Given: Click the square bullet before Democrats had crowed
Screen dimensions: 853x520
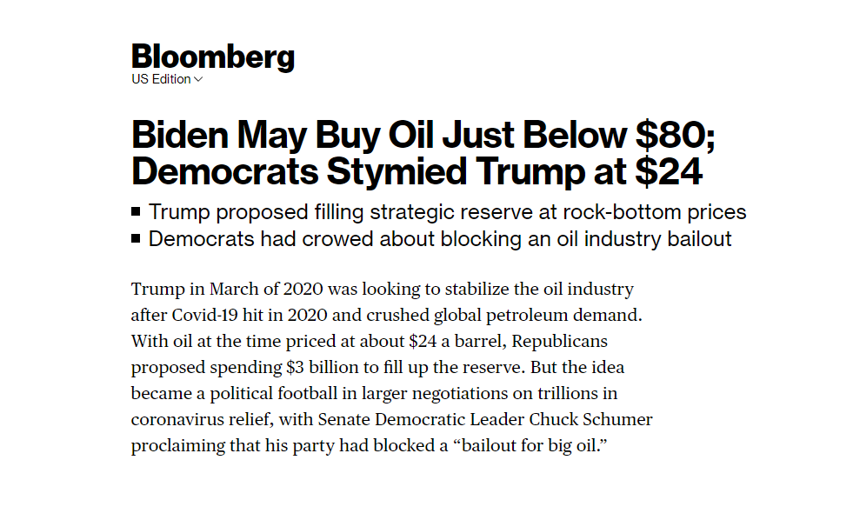Looking at the screenshot, I should 136,238.
